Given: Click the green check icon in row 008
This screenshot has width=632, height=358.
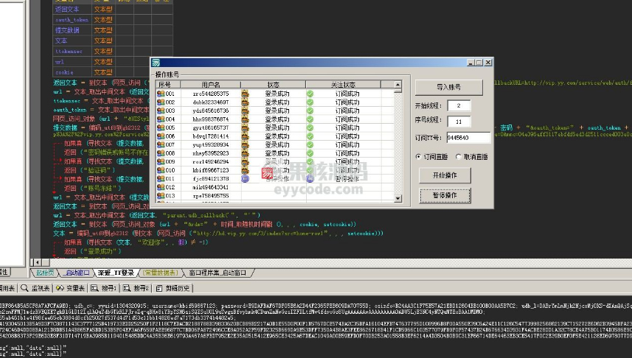Looking at the screenshot, I should pyautogui.click(x=310, y=153).
